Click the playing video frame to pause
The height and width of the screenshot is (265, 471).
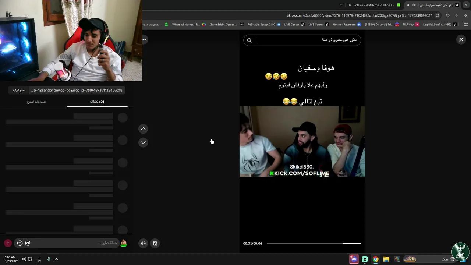click(302, 141)
